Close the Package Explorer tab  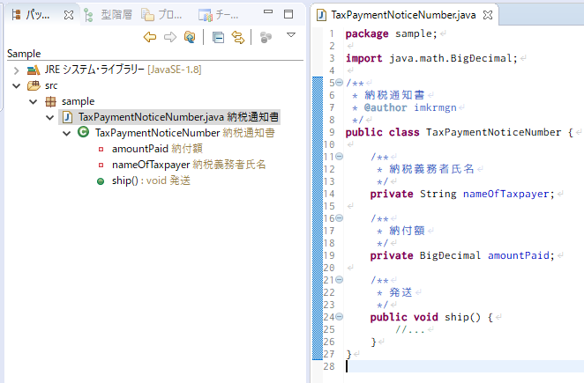click(69, 15)
